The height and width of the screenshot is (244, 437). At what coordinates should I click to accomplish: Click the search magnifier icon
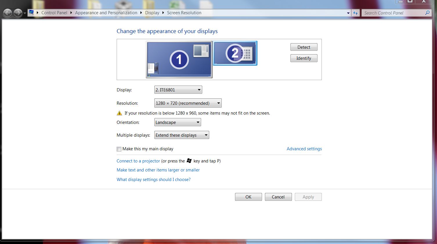click(427, 13)
